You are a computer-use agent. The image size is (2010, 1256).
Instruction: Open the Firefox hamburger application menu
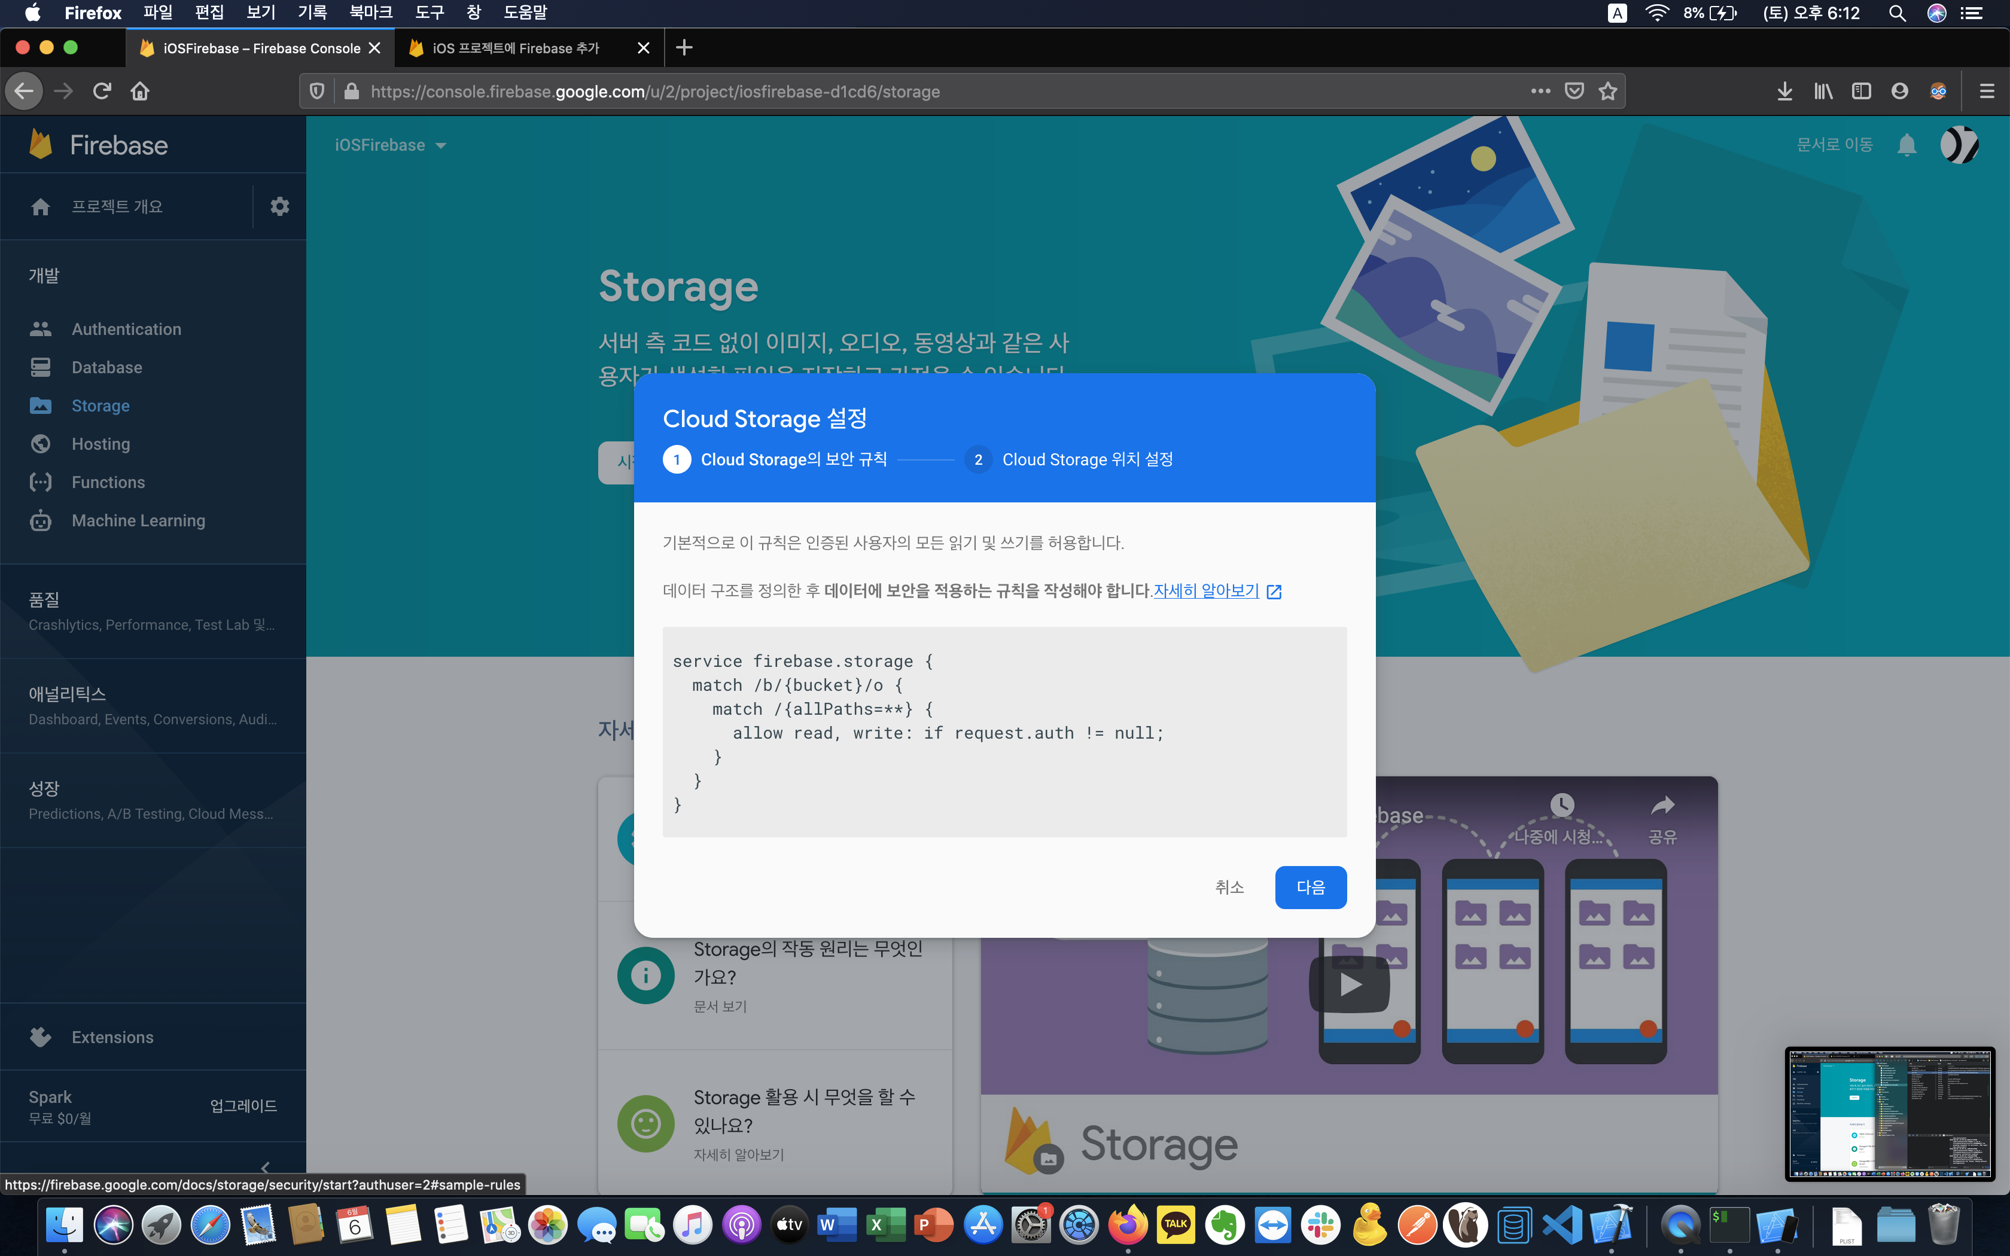click(x=1986, y=92)
